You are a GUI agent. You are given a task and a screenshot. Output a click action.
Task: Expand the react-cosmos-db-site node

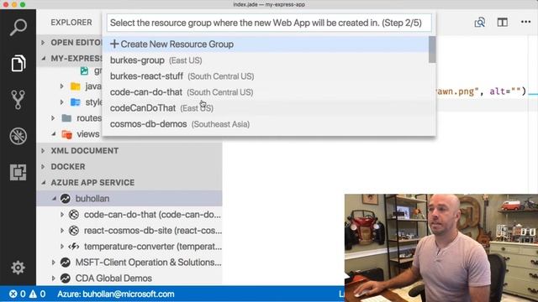click(x=62, y=231)
